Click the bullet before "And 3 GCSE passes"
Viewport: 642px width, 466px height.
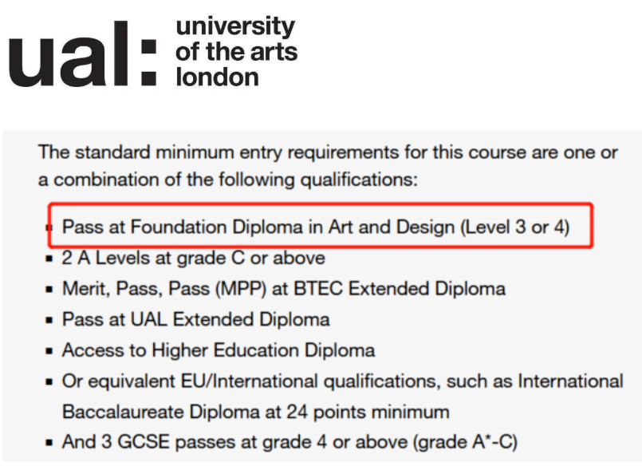click(x=49, y=442)
